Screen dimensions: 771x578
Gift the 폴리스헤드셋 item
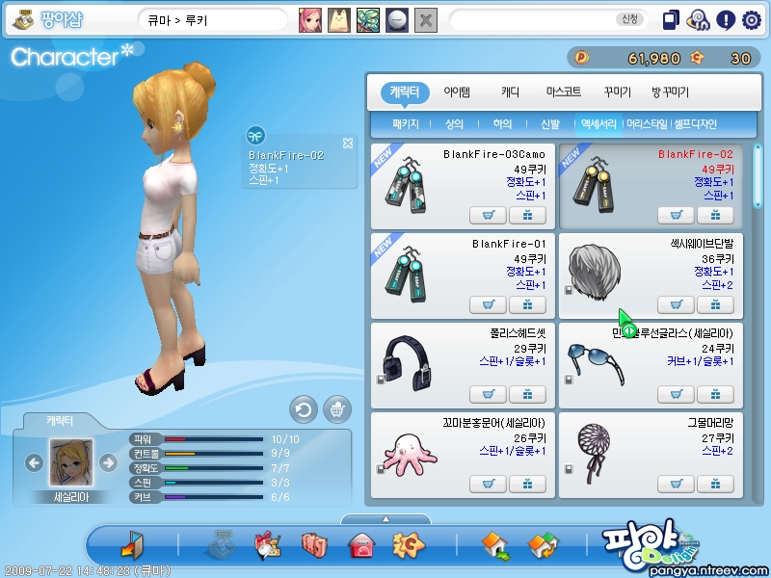[527, 394]
